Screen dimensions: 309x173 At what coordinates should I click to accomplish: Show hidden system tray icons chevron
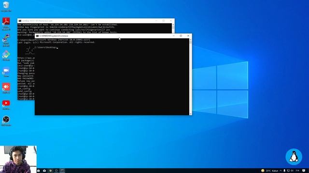coord(281,171)
